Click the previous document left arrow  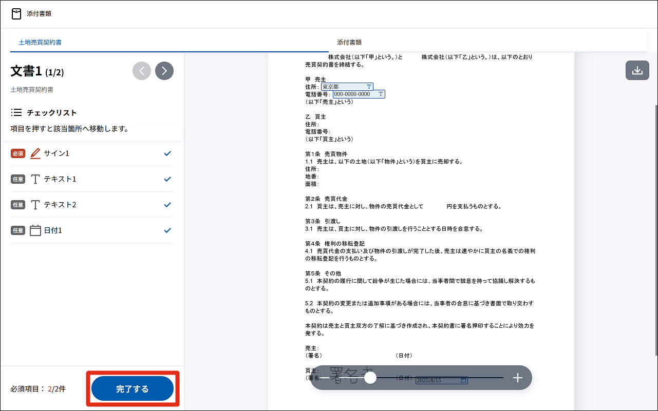click(142, 71)
